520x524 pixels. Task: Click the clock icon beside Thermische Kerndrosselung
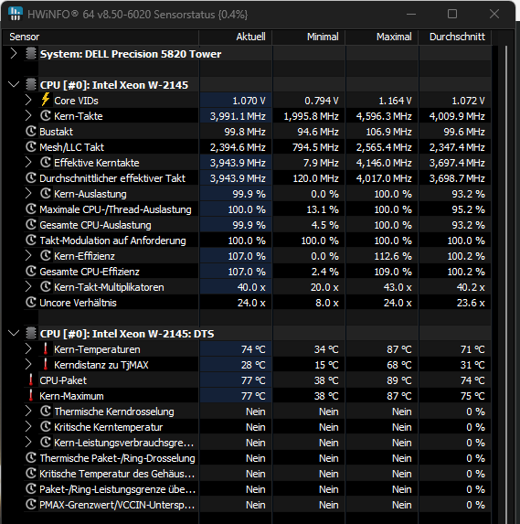tap(46, 411)
